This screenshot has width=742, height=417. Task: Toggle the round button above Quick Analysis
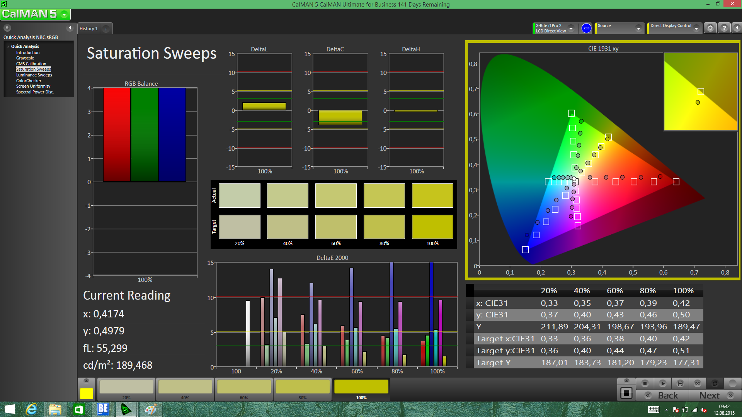[x=7, y=28]
